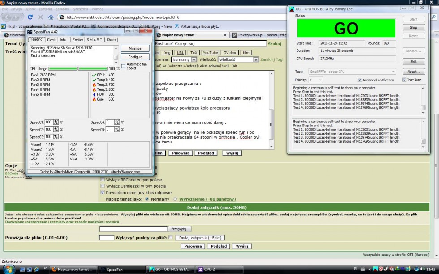
Task: Click ORTHOS upper log scrollbar
Action: 423,100
